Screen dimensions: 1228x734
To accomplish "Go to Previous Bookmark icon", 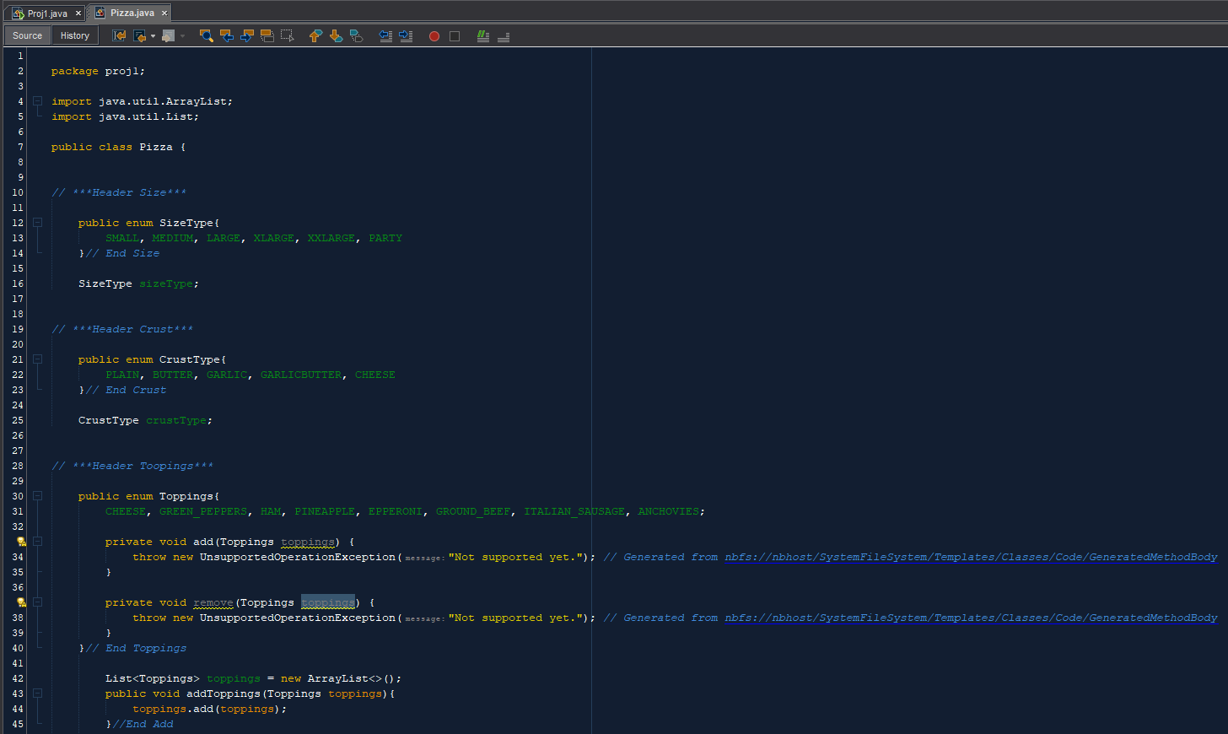I will point(315,35).
